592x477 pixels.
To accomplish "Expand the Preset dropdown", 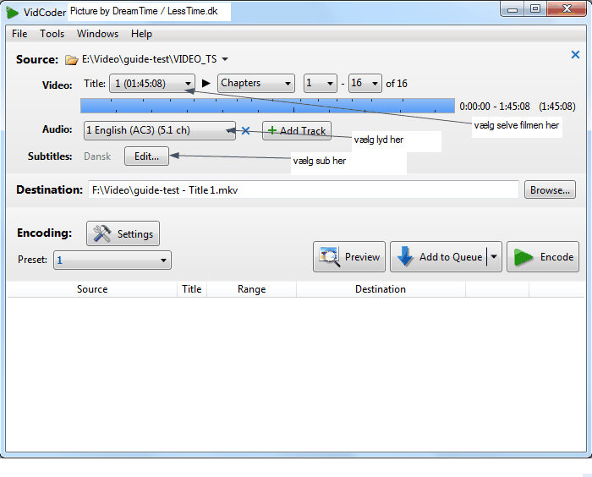I will [112, 260].
